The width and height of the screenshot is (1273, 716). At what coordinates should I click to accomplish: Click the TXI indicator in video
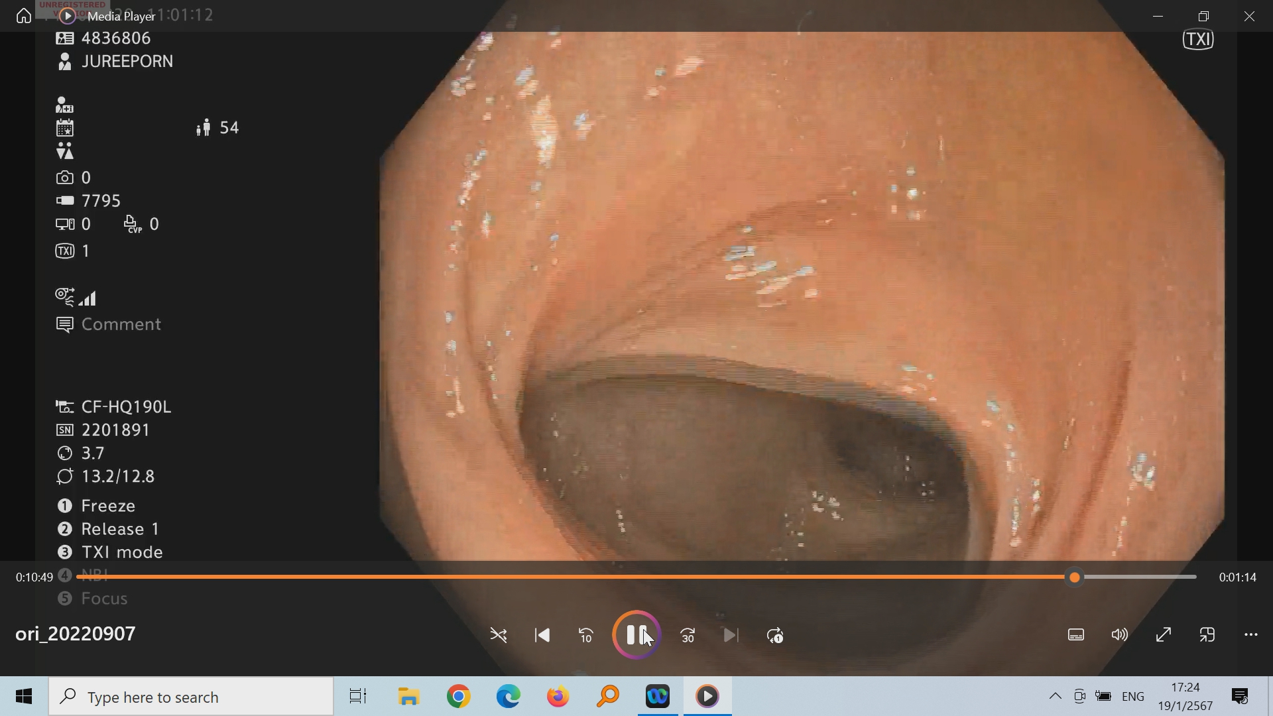point(1199,40)
